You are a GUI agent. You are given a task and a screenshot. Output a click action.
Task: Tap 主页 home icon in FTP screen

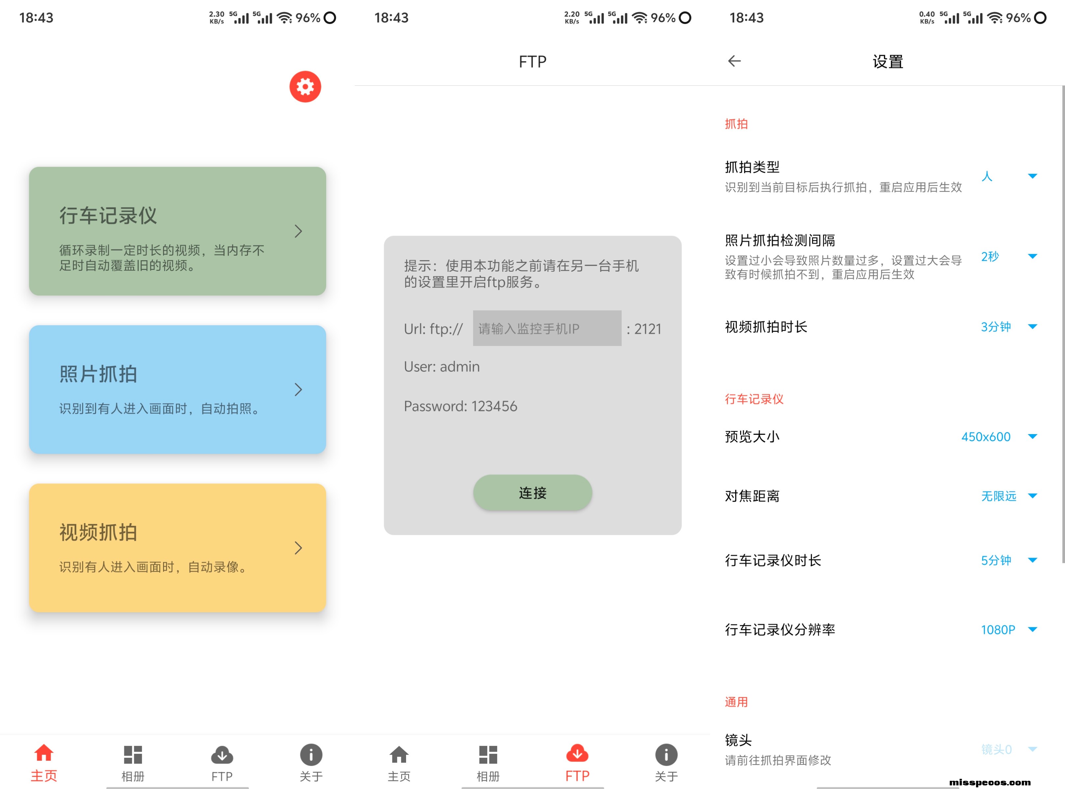(399, 755)
